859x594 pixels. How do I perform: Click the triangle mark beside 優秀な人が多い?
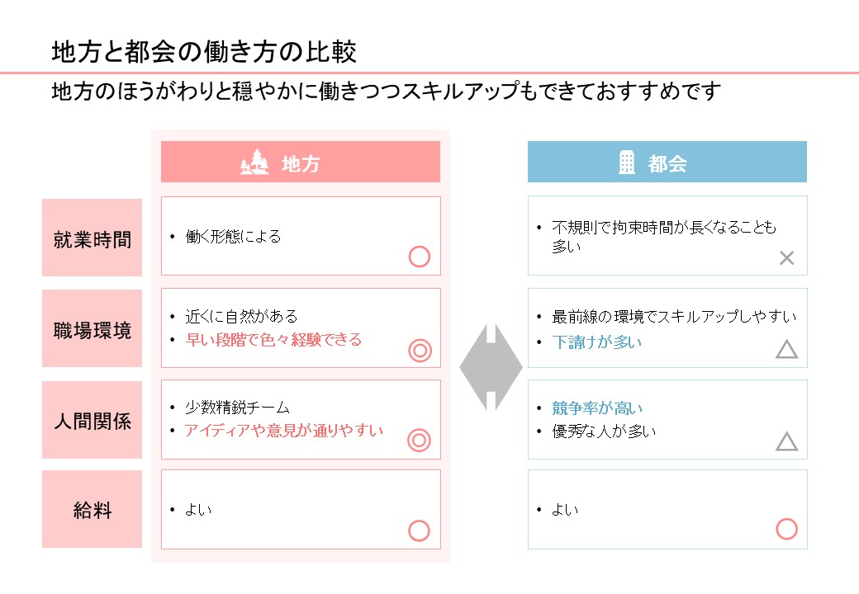(787, 442)
